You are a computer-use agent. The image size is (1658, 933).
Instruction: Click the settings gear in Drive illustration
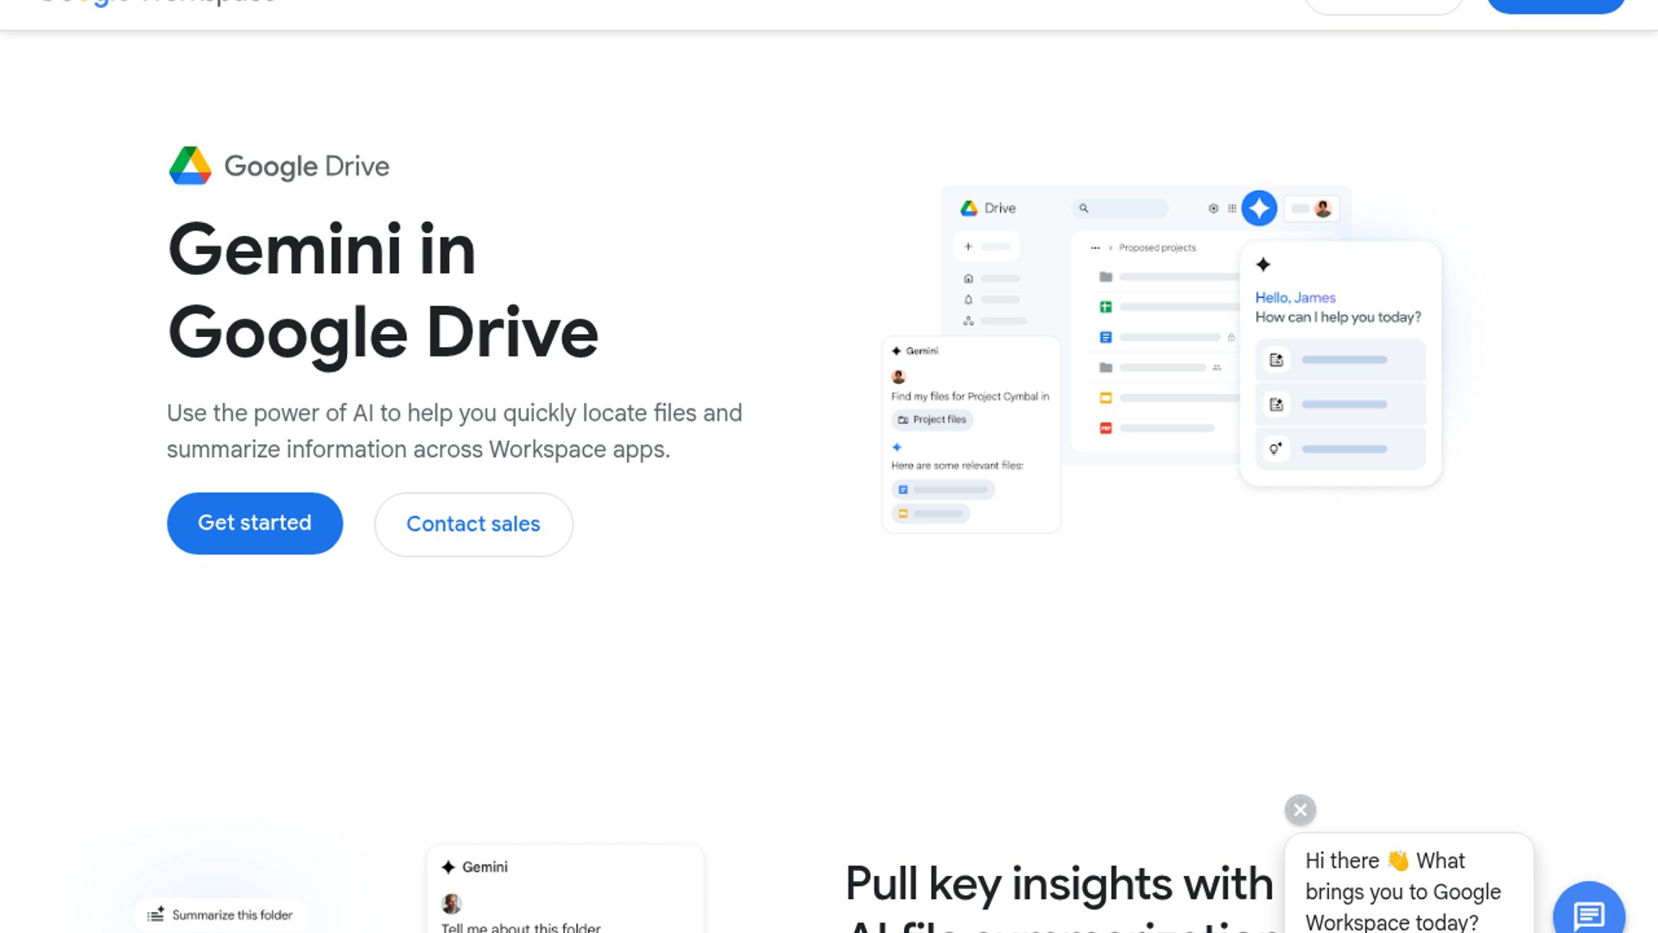1213,208
